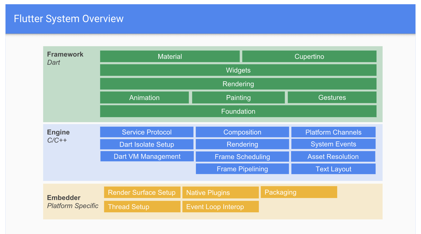The height and width of the screenshot is (234, 421).
Task: Select the Native Plugins block
Action: point(221,192)
